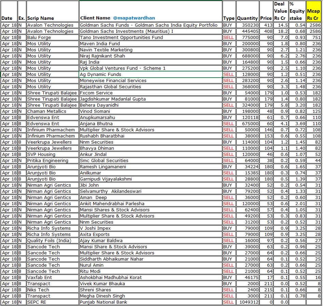
Task: Select the Anupkumarsahu client cell
Action: click(151, 117)
